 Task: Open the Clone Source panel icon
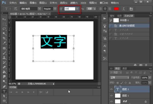point(105,38)
